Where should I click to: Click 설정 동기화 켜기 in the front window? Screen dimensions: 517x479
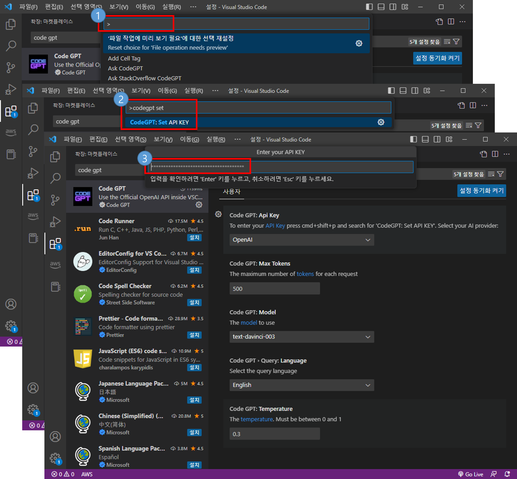(x=481, y=190)
